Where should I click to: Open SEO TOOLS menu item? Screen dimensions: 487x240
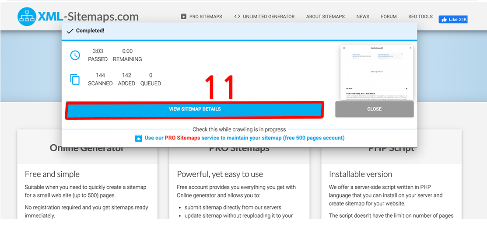420,17
